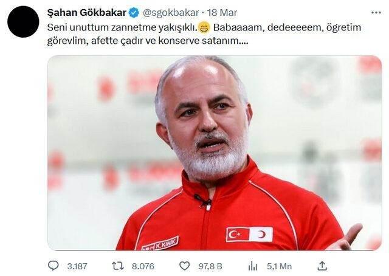
Task: Click the 97,8 B likes count
Action: pos(210,266)
